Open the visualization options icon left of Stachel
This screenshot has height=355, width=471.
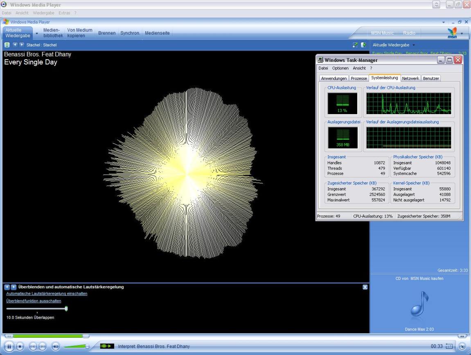pyautogui.click(x=7, y=45)
